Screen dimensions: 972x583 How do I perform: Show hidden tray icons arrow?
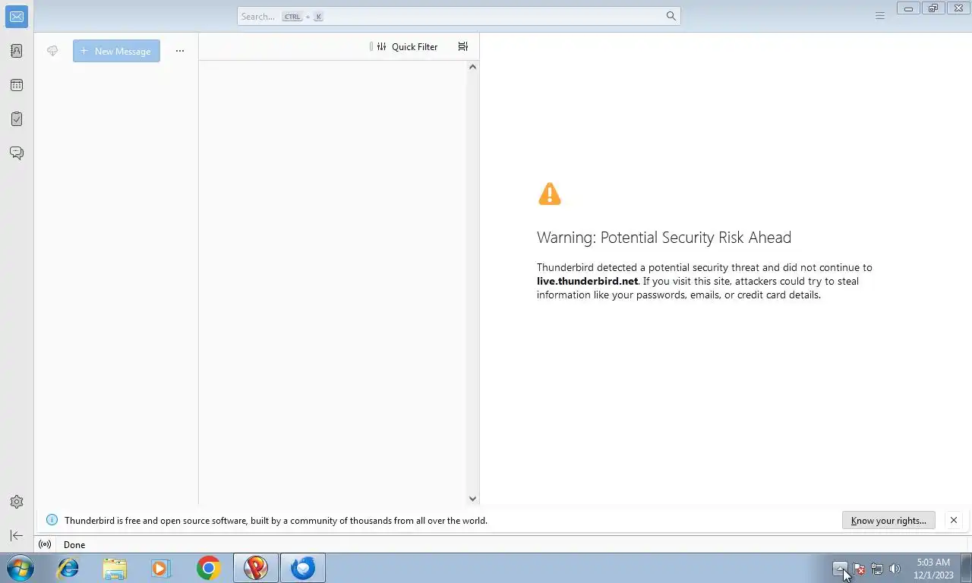tap(840, 568)
